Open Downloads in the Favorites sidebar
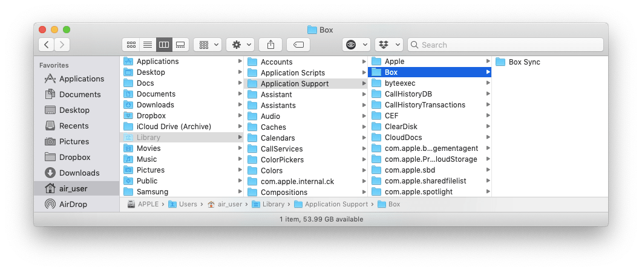The height and width of the screenshot is (271, 642). click(x=77, y=173)
